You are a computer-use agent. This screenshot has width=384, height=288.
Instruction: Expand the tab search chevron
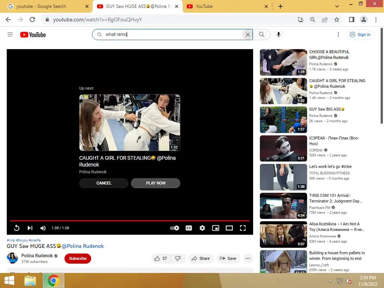337,6
